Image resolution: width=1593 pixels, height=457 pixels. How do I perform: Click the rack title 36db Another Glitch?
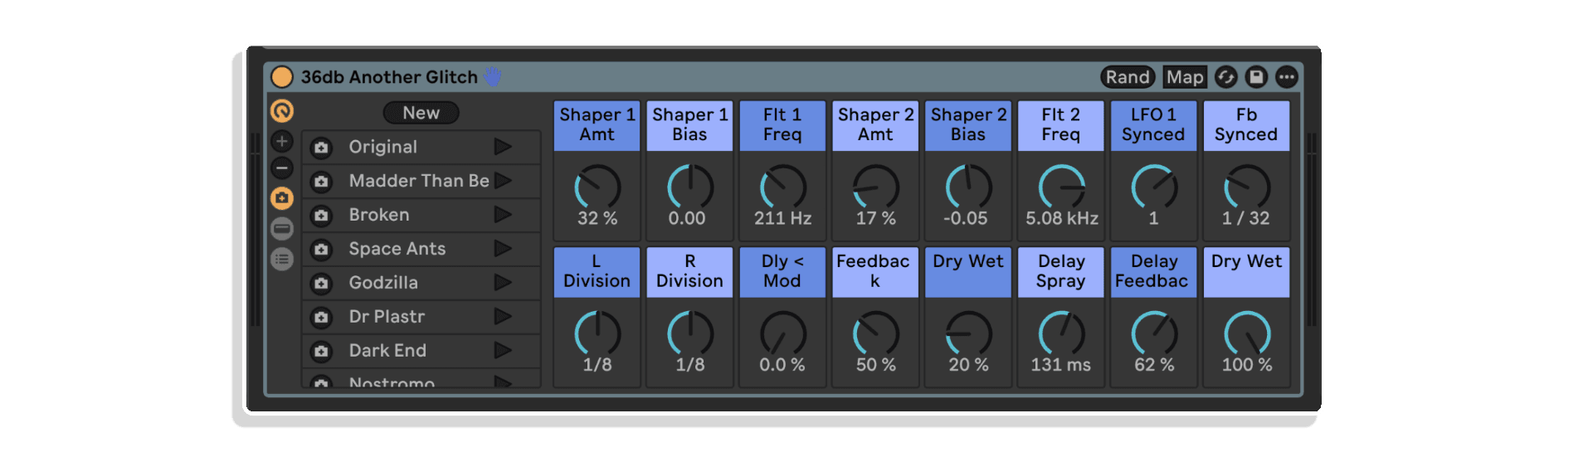point(389,77)
